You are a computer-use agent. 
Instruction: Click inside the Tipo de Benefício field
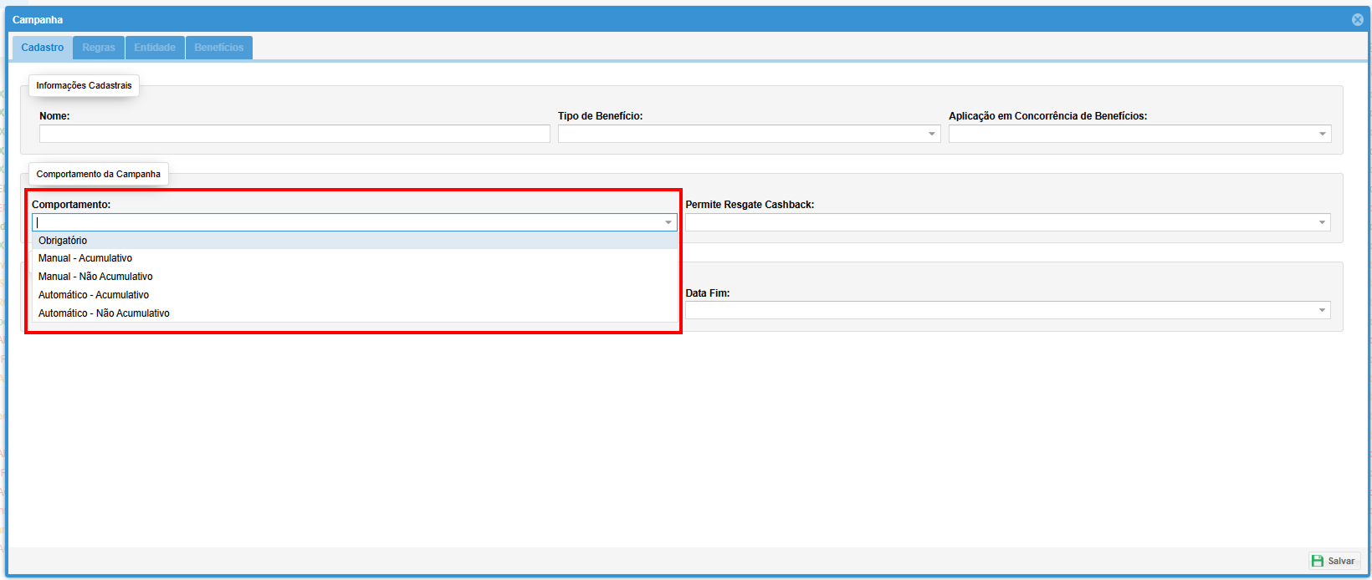[741, 134]
